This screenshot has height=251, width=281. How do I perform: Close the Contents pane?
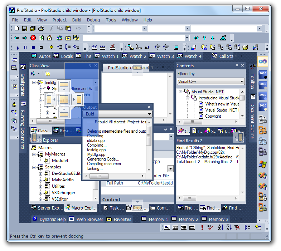click(242, 65)
